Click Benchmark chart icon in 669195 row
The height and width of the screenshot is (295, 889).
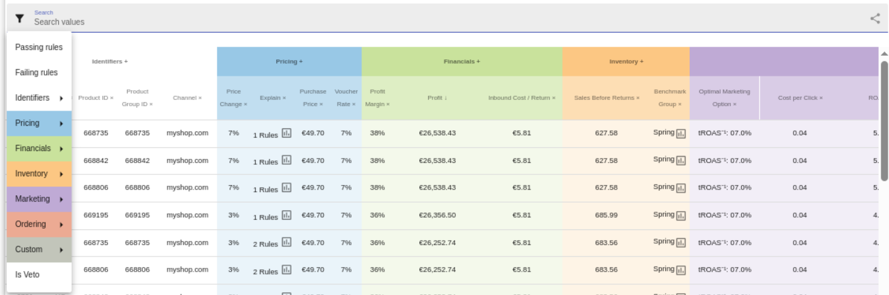click(681, 215)
